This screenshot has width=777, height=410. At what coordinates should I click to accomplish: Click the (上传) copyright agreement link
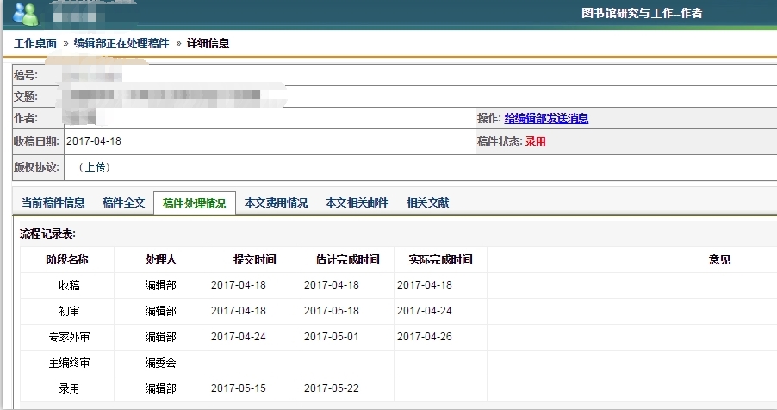(x=94, y=167)
